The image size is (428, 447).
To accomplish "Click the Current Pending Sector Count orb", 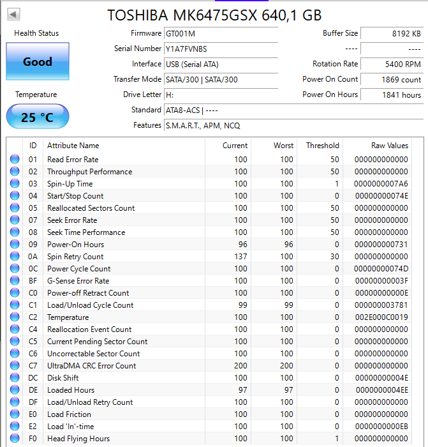I will point(15,342).
